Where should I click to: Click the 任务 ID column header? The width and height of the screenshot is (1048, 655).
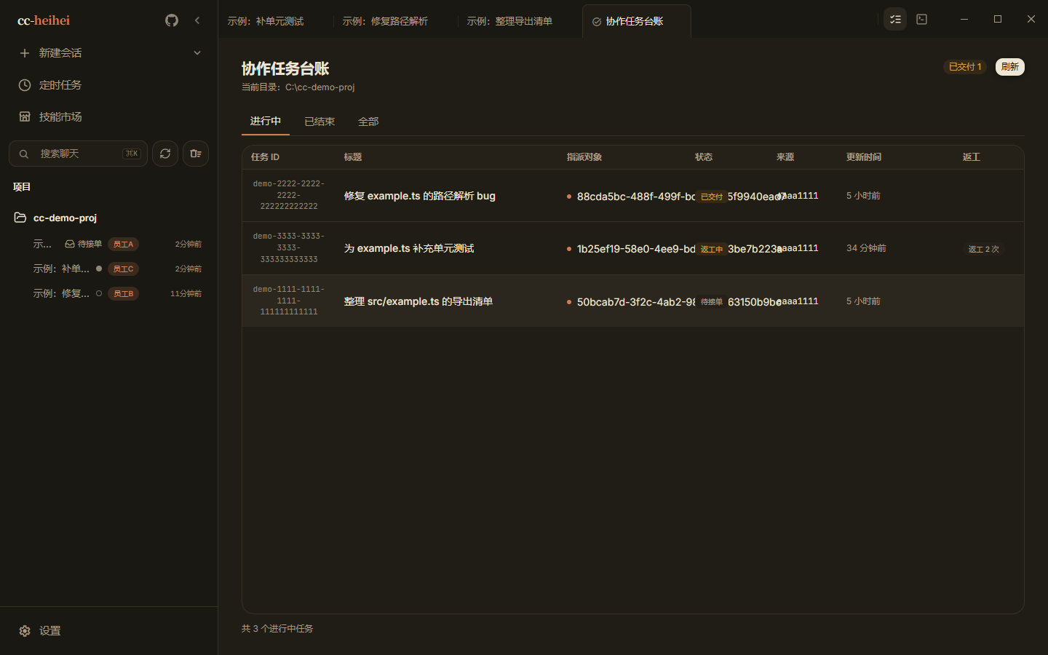[x=266, y=157]
